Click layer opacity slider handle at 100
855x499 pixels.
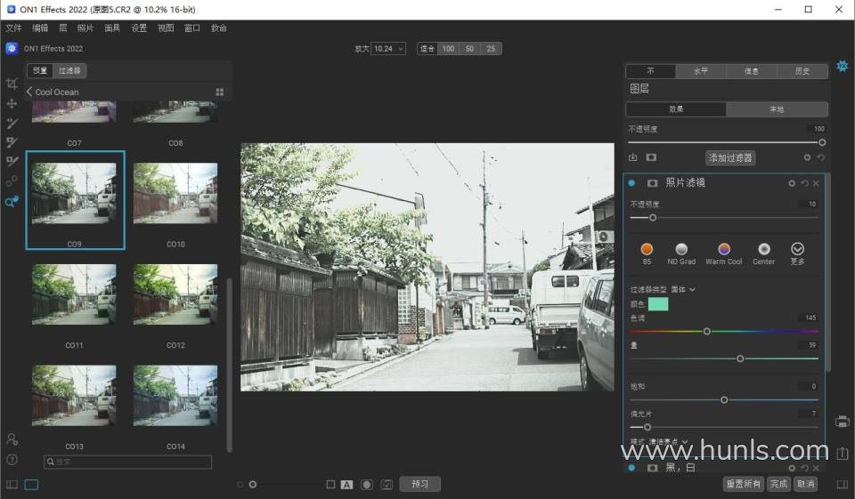tap(822, 142)
